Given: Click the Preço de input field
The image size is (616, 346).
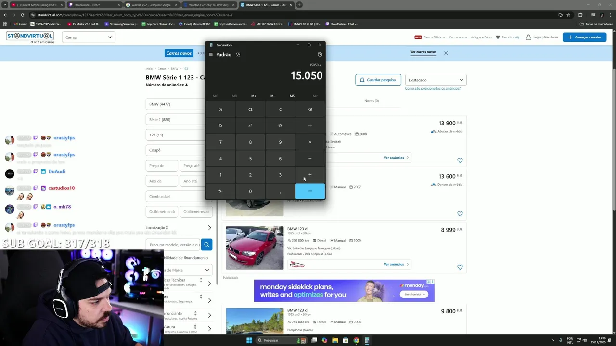Looking at the screenshot, I should [162, 165].
